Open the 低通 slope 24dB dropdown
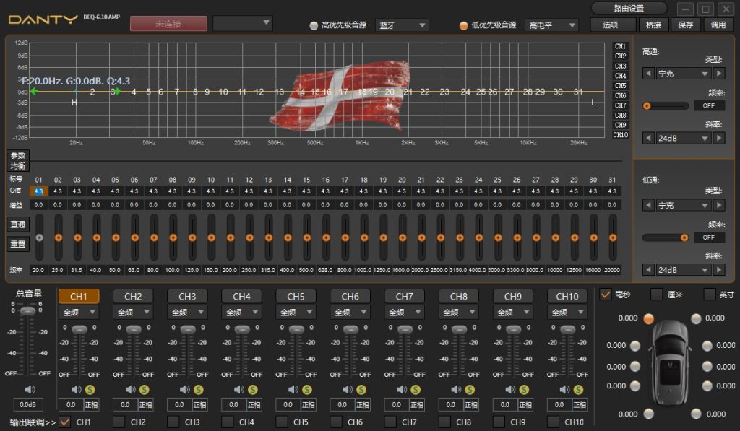Viewport: 740px width, 431px height. coord(684,270)
